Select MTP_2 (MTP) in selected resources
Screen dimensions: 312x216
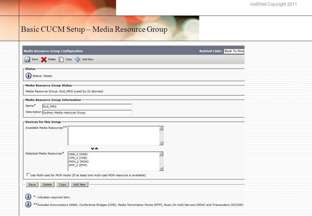pyautogui.click(x=78, y=165)
